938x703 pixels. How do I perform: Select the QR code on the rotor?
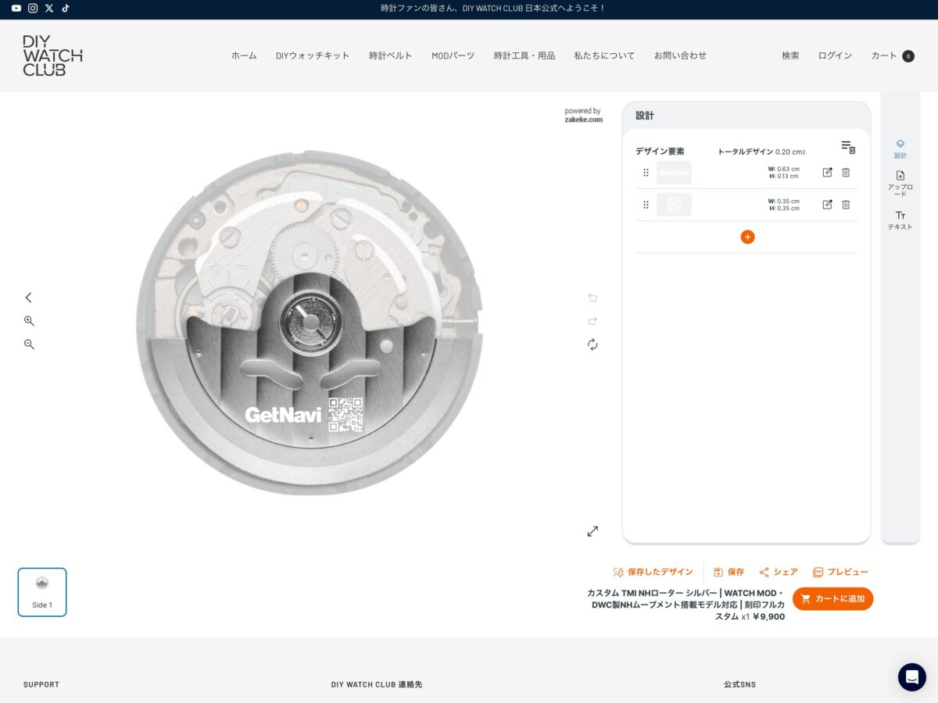[345, 415]
